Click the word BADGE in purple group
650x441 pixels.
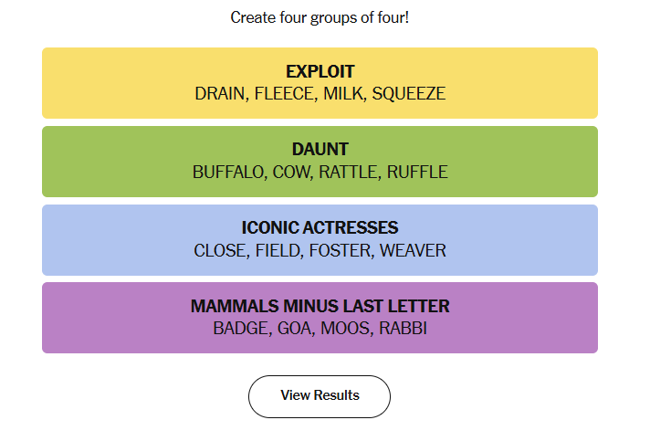click(x=241, y=329)
